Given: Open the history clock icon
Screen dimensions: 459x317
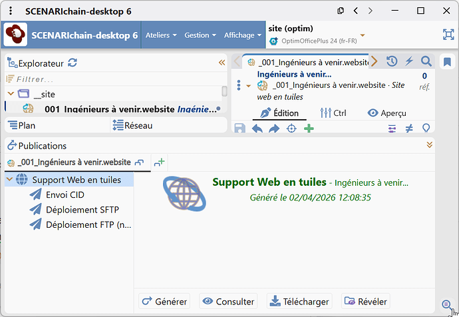Looking at the screenshot, I should point(392,61).
